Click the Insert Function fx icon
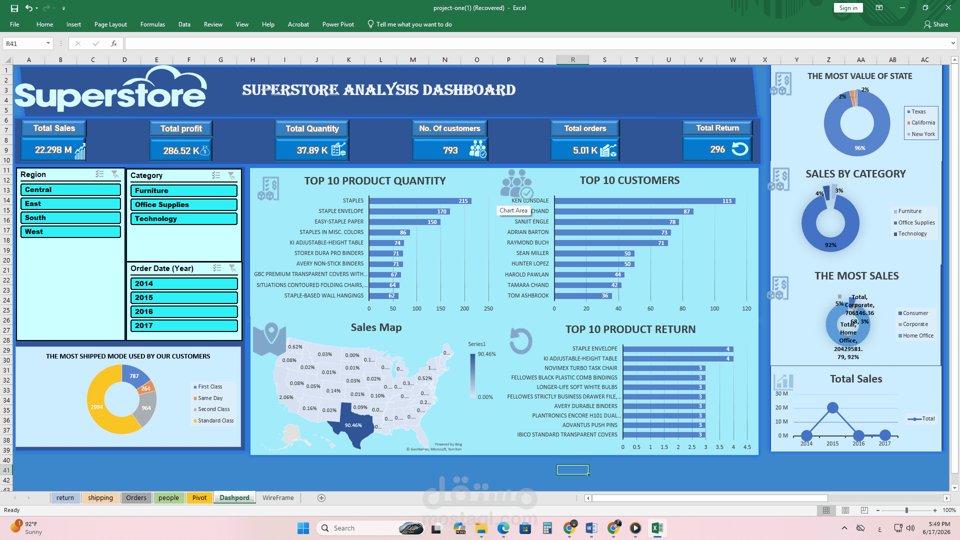The height and width of the screenshot is (540, 960). 114,43
